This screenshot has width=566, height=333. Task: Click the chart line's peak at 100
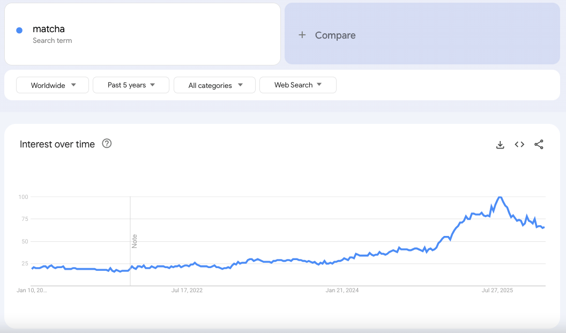pos(500,197)
